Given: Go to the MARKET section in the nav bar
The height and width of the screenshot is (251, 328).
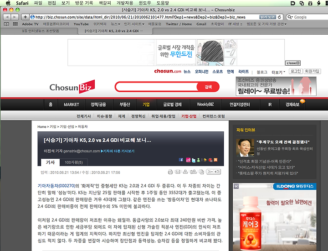Looking at the screenshot, I should click(72, 105).
